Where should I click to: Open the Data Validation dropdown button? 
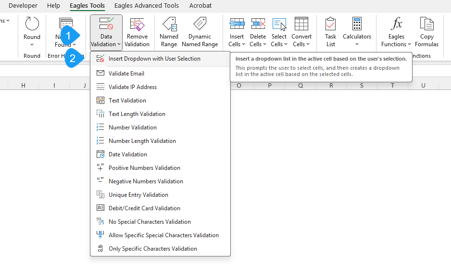(x=106, y=32)
